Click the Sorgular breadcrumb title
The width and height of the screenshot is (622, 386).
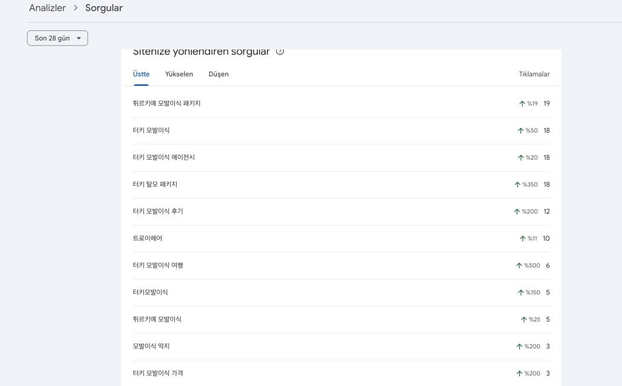pyautogui.click(x=104, y=8)
